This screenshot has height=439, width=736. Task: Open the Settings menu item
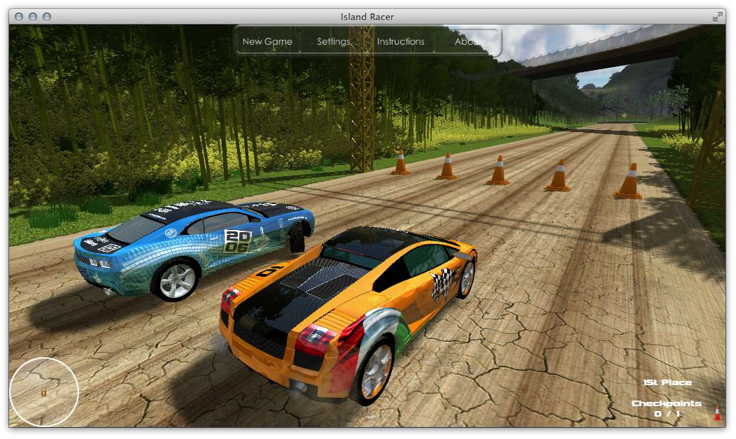[x=333, y=41]
